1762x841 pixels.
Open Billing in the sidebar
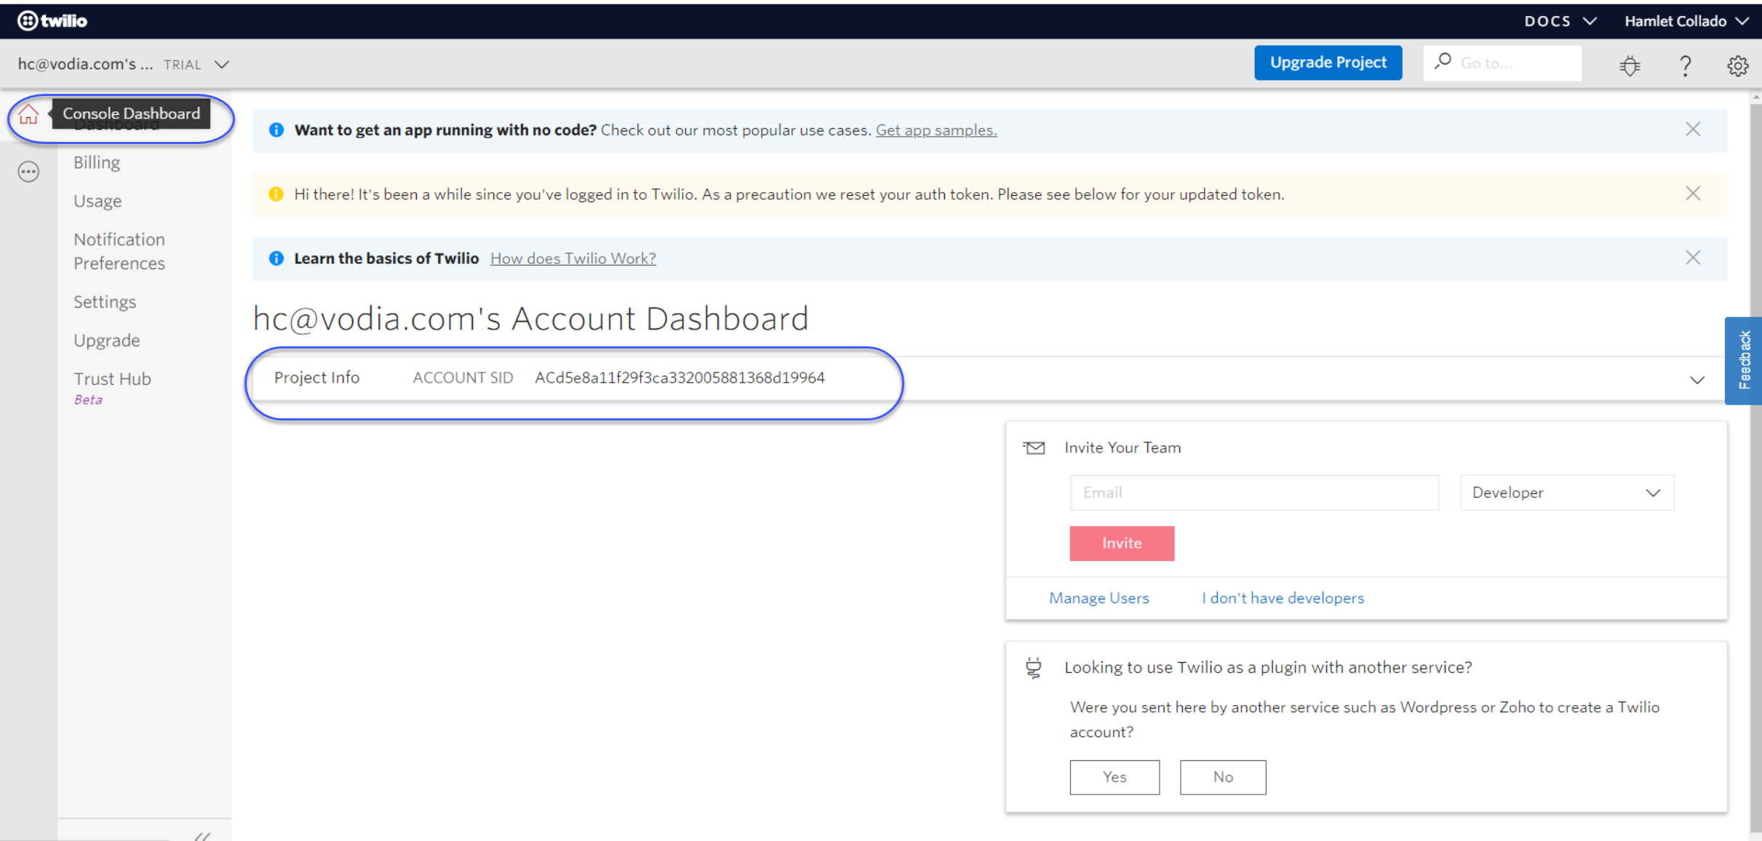click(97, 162)
